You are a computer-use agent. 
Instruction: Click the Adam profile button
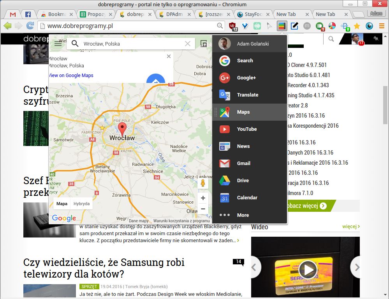pyautogui.click(x=376, y=13)
